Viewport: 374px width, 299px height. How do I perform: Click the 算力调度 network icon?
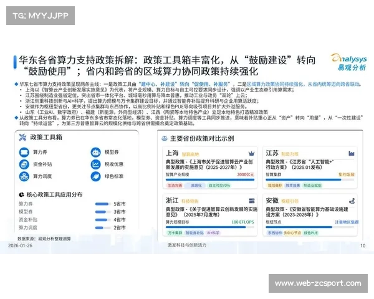coord(24,176)
